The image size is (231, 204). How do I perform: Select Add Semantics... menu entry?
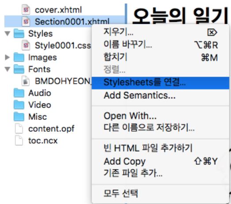coord(160,96)
